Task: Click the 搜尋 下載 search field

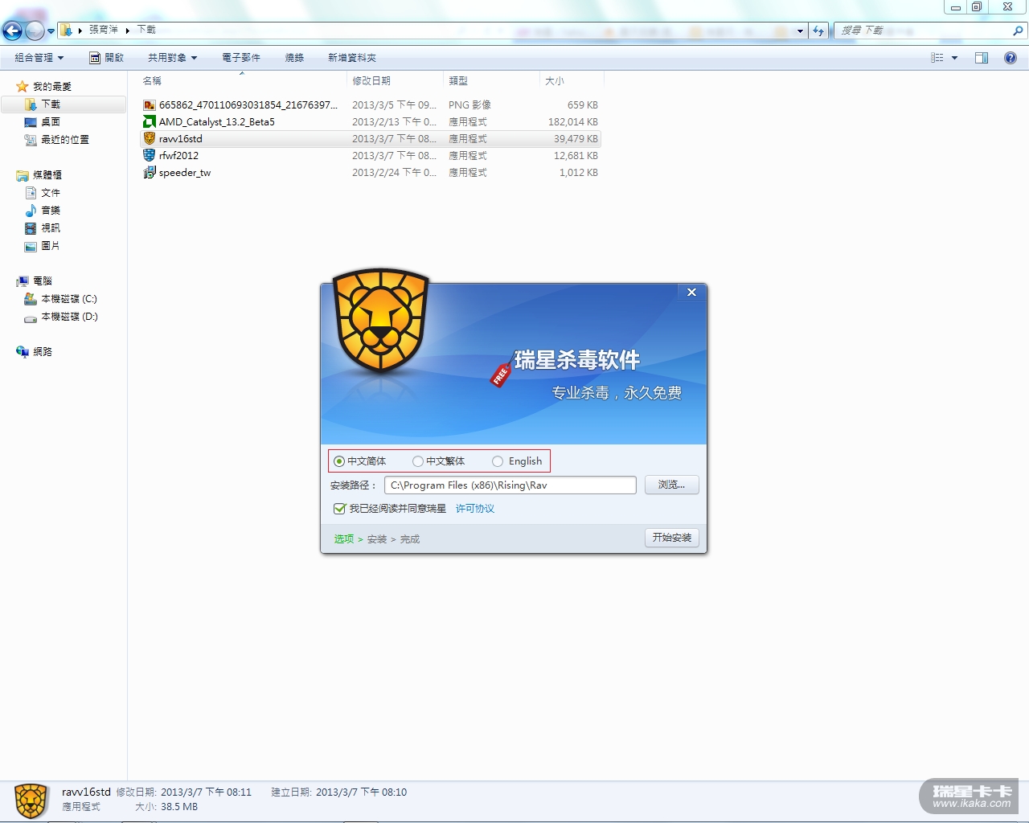Action: click(924, 31)
